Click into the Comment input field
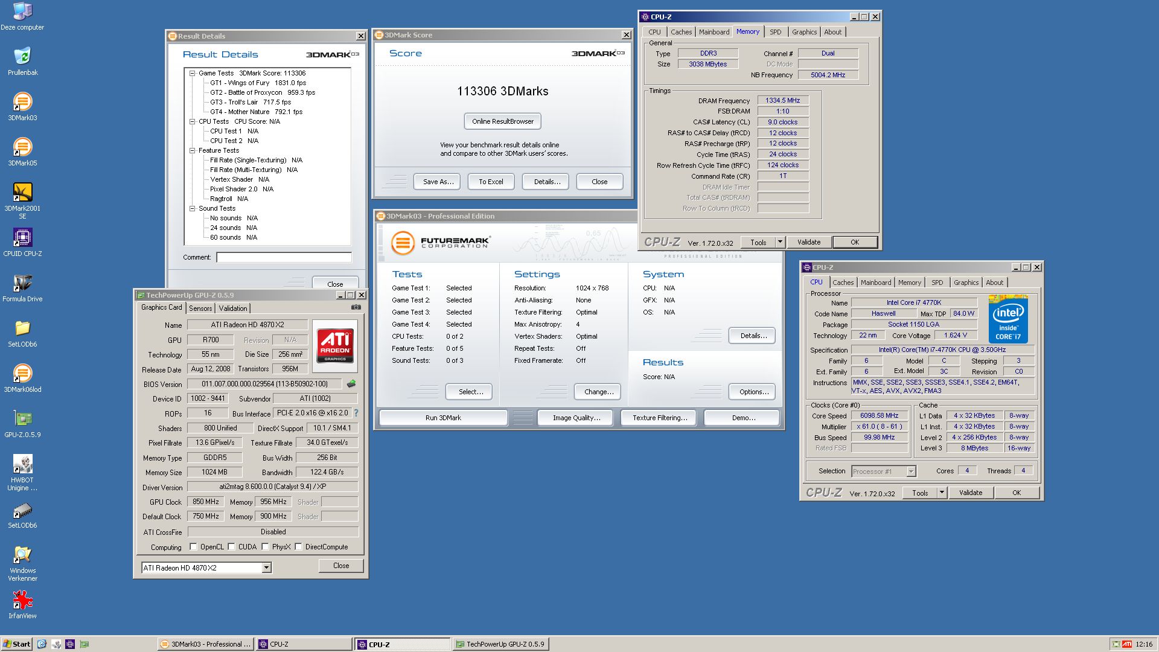This screenshot has height=652, width=1159. [284, 257]
